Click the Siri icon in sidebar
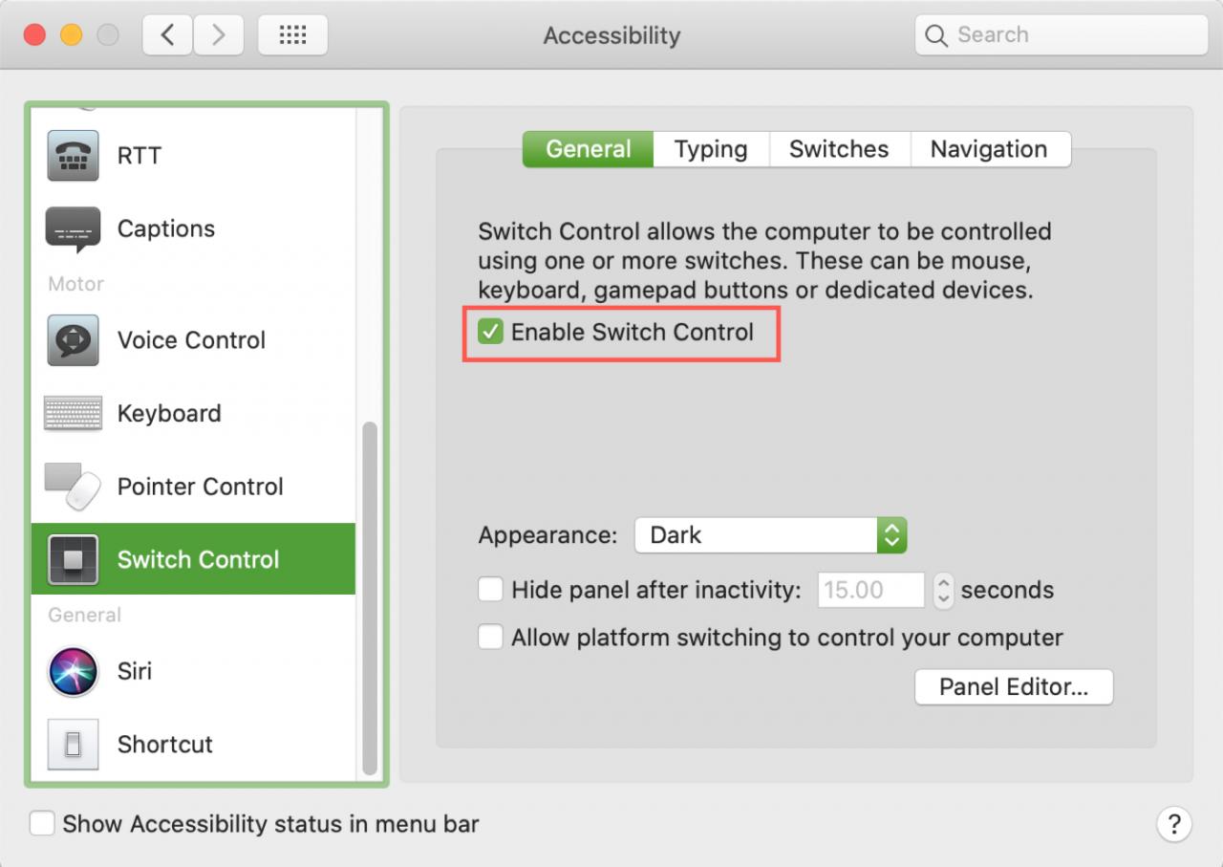This screenshot has width=1223, height=867. (x=73, y=671)
